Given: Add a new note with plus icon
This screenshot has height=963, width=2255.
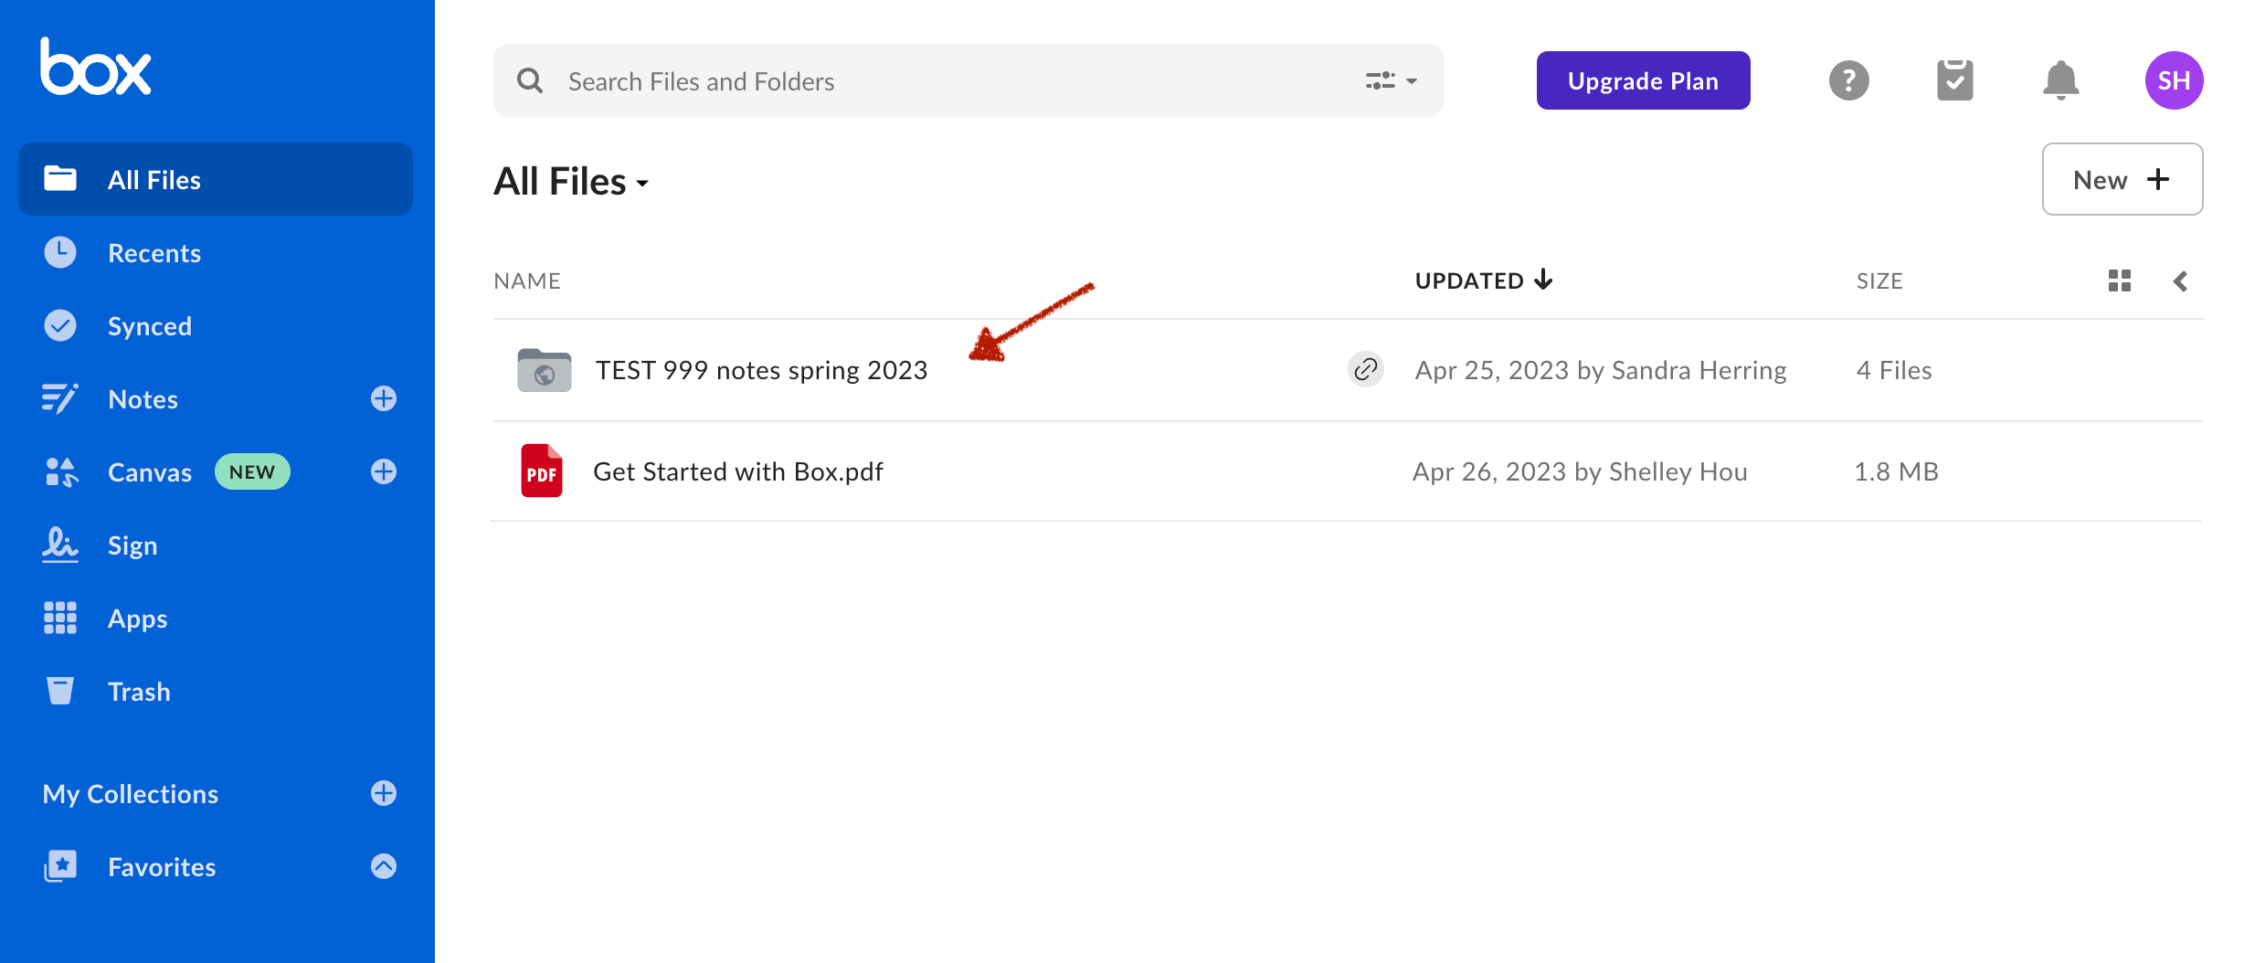Looking at the screenshot, I should [384, 398].
